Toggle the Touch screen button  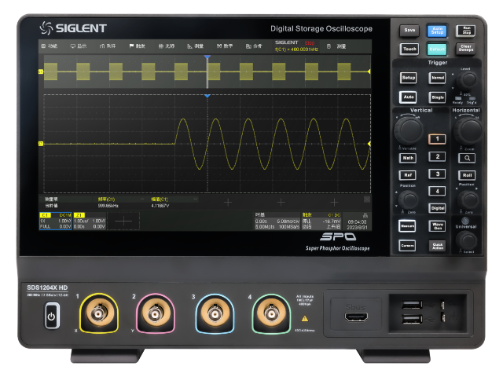pos(409,49)
